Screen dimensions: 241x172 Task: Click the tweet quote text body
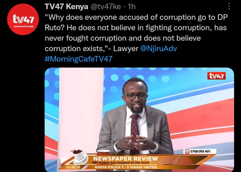[x=136, y=33]
